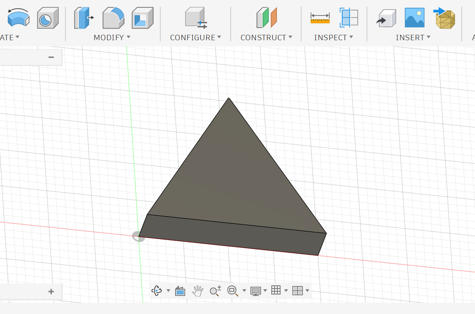Expand the Orbit tool options arrow
Viewport: 475px width, 314px height.
tap(168, 291)
